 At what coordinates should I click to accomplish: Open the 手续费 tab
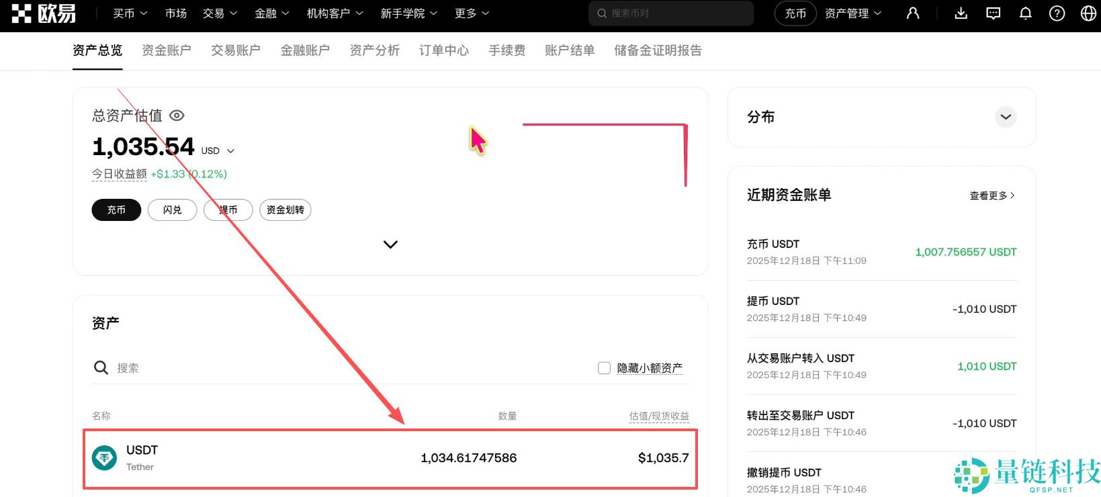507,50
